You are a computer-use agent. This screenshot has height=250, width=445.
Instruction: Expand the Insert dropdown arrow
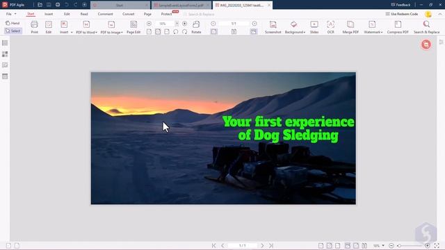(x=72, y=33)
